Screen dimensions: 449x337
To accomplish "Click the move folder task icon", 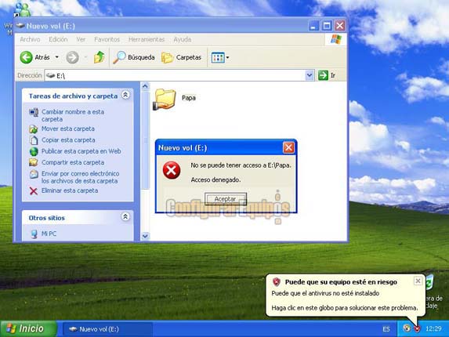I will point(34,129).
